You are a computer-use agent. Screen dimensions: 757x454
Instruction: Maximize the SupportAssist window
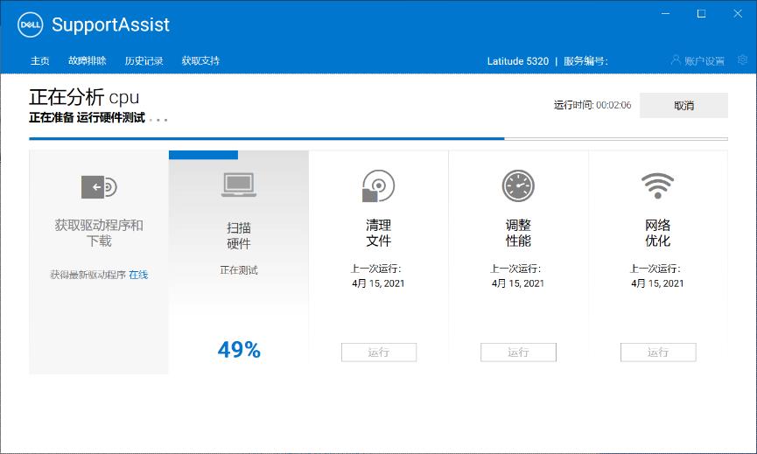[x=702, y=13]
